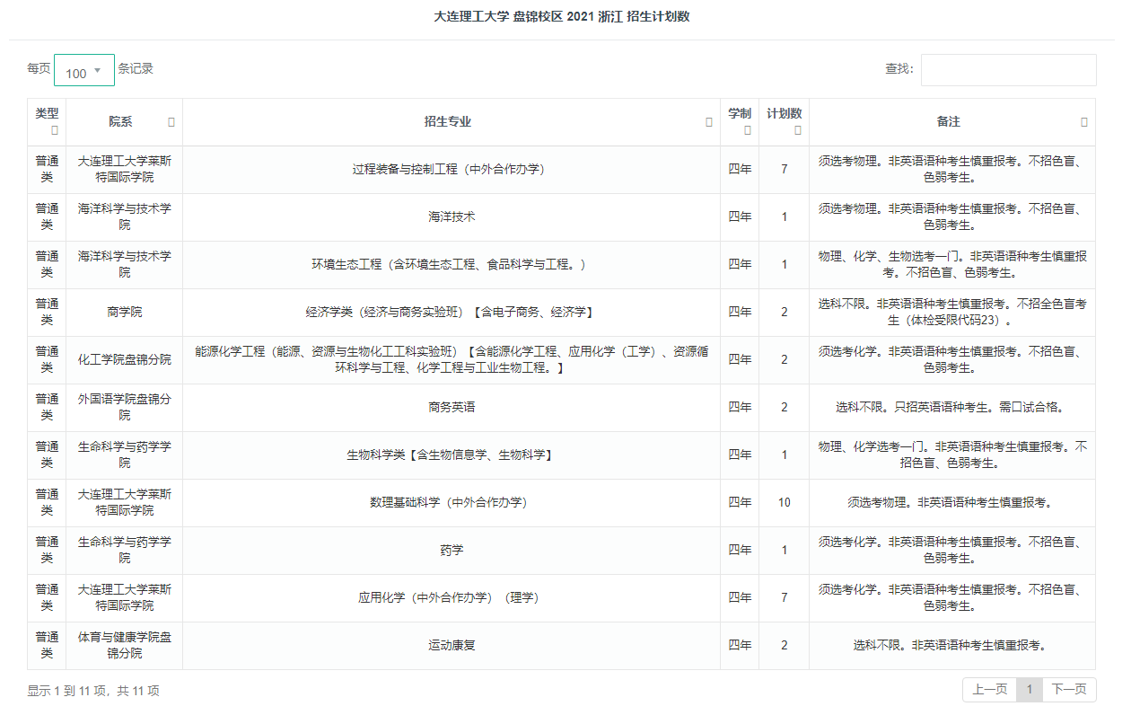The image size is (1131, 715).
Task: Sort by 院系 column icon
Action: pyautogui.click(x=171, y=121)
